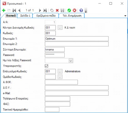128x113 pixels.
Task: Click the Τακτικό Ημερομίσθιο field
Action: [x=52, y=110]
